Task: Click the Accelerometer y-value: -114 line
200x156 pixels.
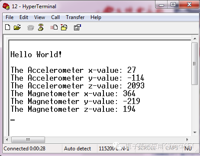Action: 77,78
